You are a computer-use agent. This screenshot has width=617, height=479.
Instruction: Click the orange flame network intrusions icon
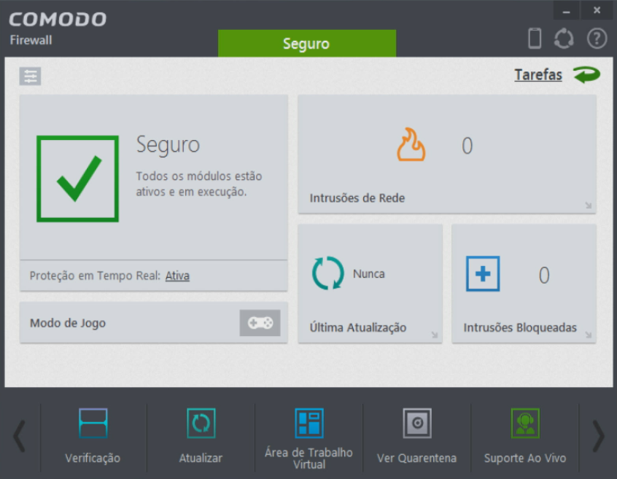click(411, 144)
